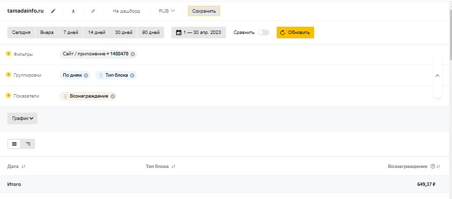The image size is (452, 199).
Task: Select the 90 дней period
Action: [151, 33]
